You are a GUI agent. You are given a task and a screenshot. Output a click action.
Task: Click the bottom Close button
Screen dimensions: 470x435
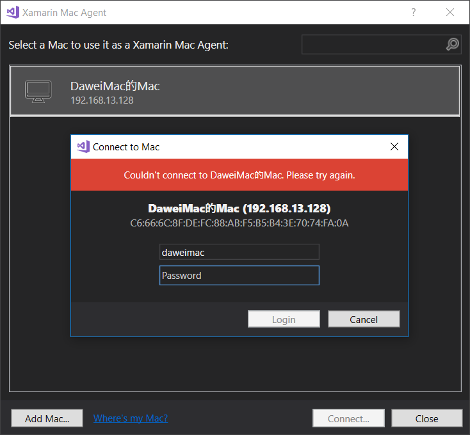[x=427, y=418]
